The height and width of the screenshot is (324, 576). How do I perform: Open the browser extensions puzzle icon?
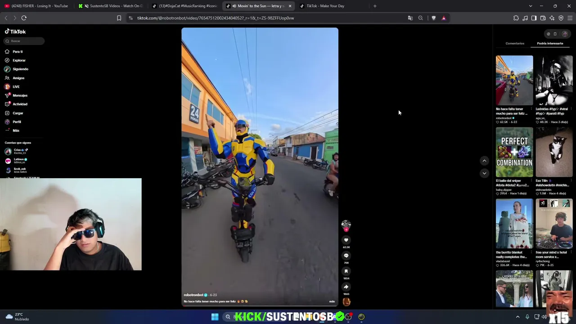tap(516, 18)
